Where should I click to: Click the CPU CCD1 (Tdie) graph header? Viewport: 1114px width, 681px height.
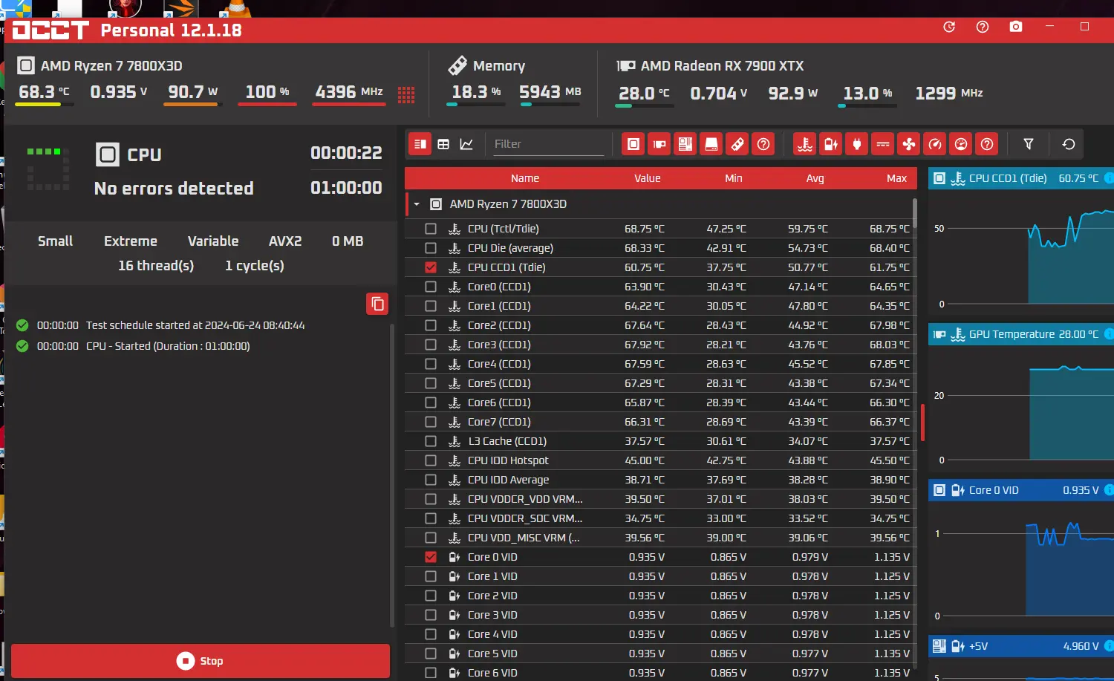tap(1021, 178)
